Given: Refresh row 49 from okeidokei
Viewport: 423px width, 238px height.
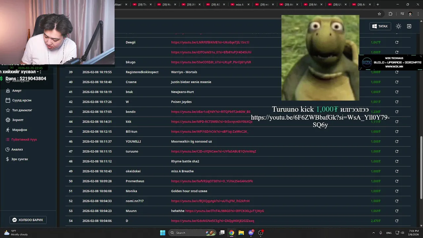Looking at the screenshot, I should click(x=397, y=171).
